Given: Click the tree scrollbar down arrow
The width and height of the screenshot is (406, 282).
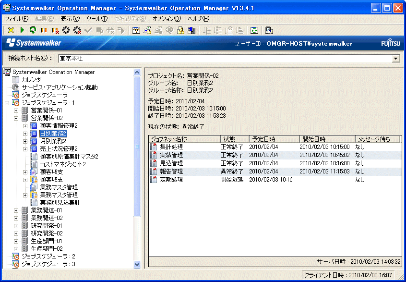Looking at the screenshot, I should (x=137, y=264).
